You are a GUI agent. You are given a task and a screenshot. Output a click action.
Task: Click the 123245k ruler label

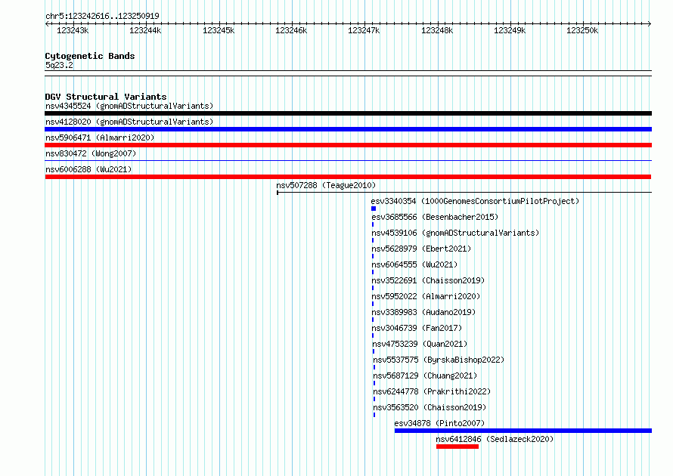[219, 30]
